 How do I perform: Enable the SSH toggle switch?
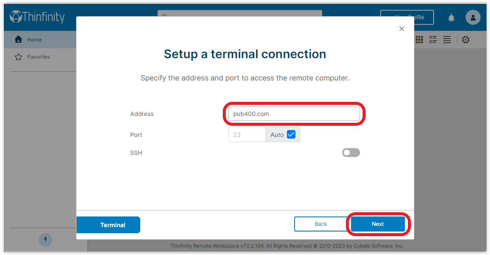pyautogui.click(x=351, y=152)
